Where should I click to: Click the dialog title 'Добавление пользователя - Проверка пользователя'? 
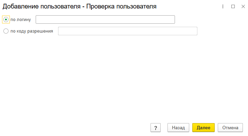[79, 6]
